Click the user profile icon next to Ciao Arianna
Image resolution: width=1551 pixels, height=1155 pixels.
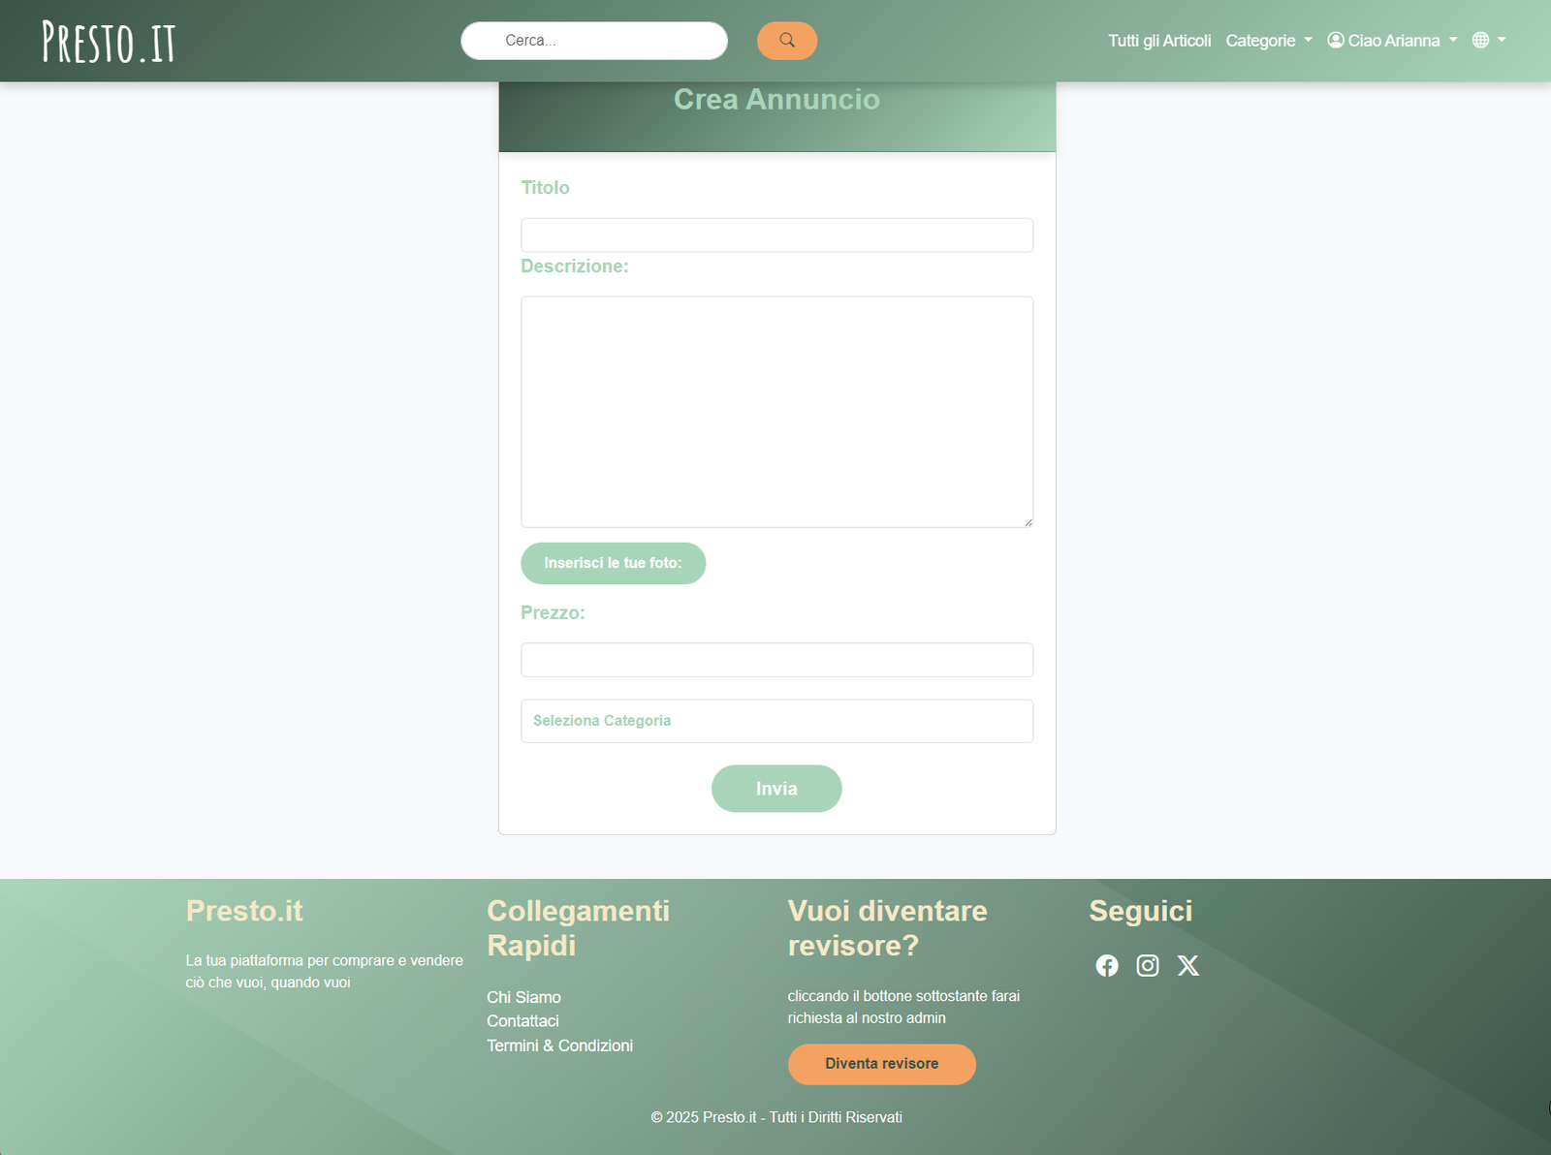point(1334,40)
